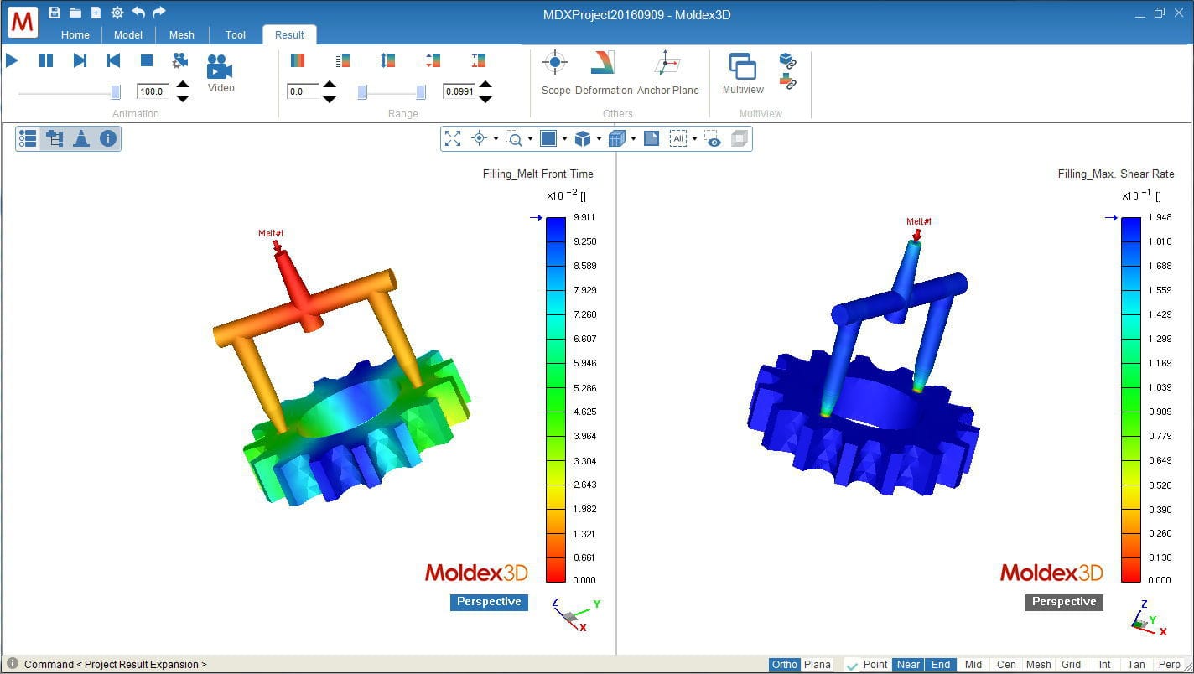1194x674 pixels.
Task: Click the Perspective button under the left gear model
Action: click(489, 602)
